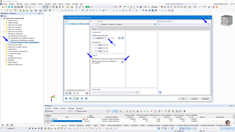Switch to navigator Display eye tab
Viewport: 235px width, 132px height.
pyautogui.click(x=7, y=125)
